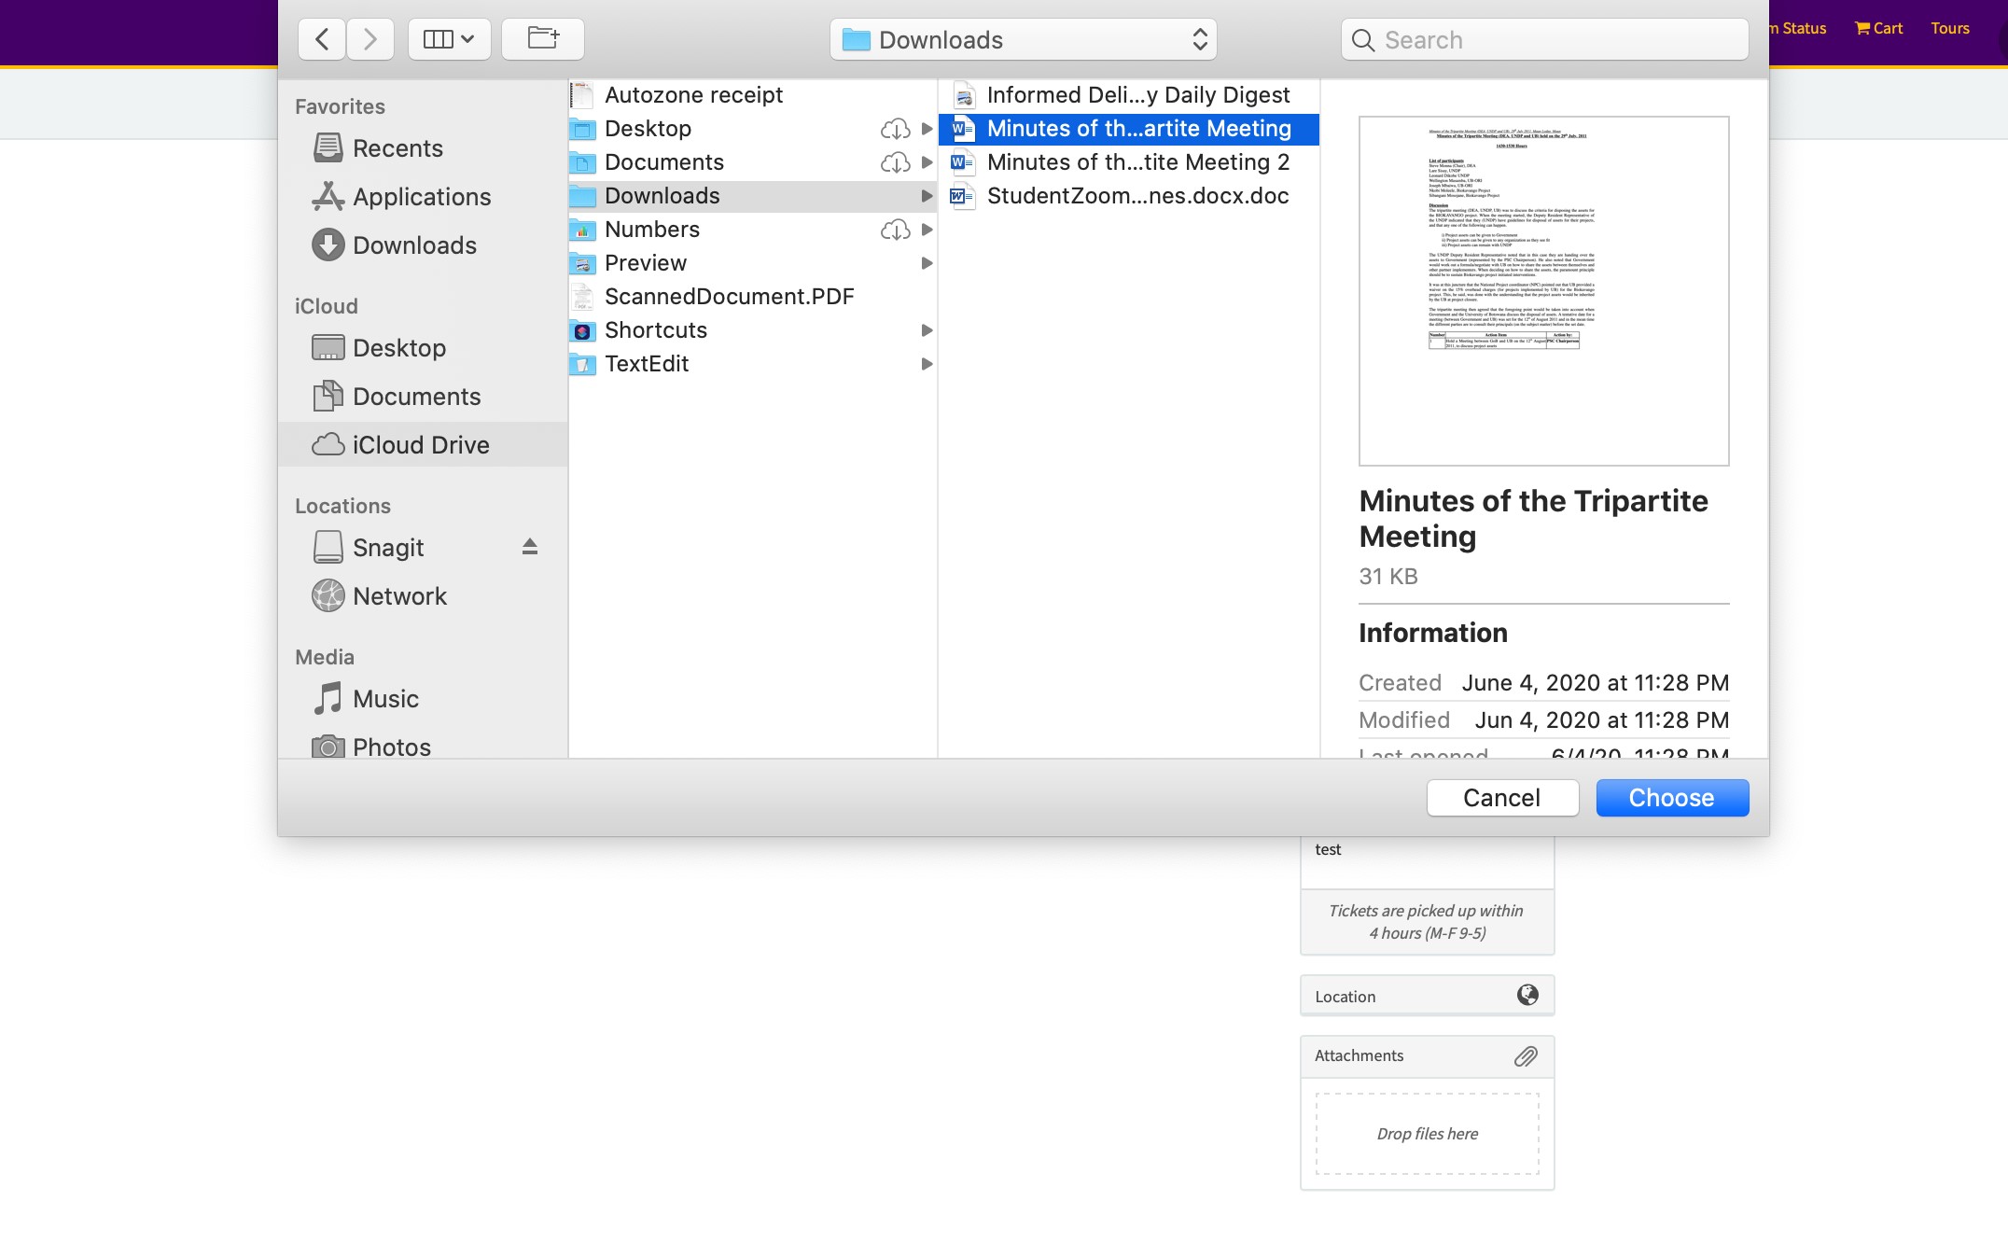Click the back navigation arrow

pyautogui.click(x=322, y=39)
